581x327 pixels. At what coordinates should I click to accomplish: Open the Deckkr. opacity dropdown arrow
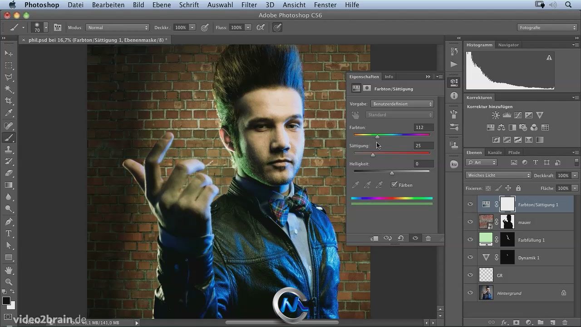tap(192, 28)
